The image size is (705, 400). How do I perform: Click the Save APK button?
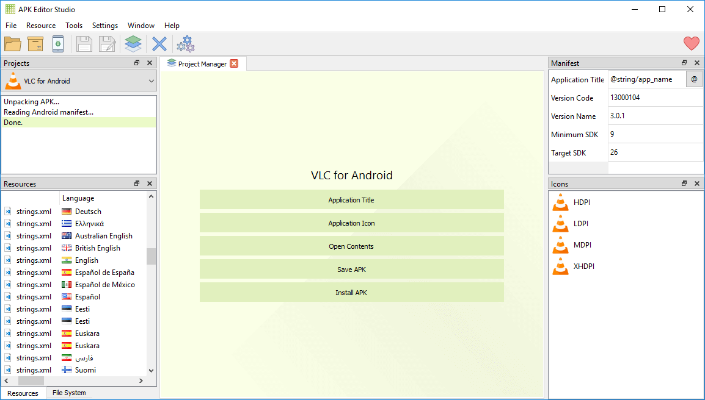point(351,269)
